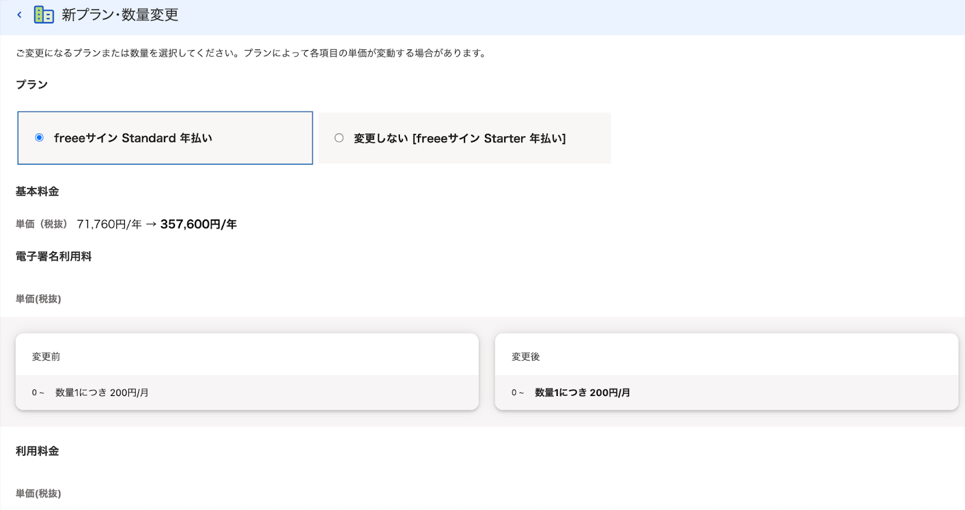The height and width of the screenshot is (510, 965).
Task: Click the 71,760円/年 old price
Action: (109, 224)
